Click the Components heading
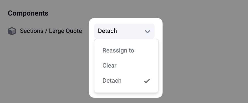Viewport: 248px width, 103px height. (x=28, y=13)
